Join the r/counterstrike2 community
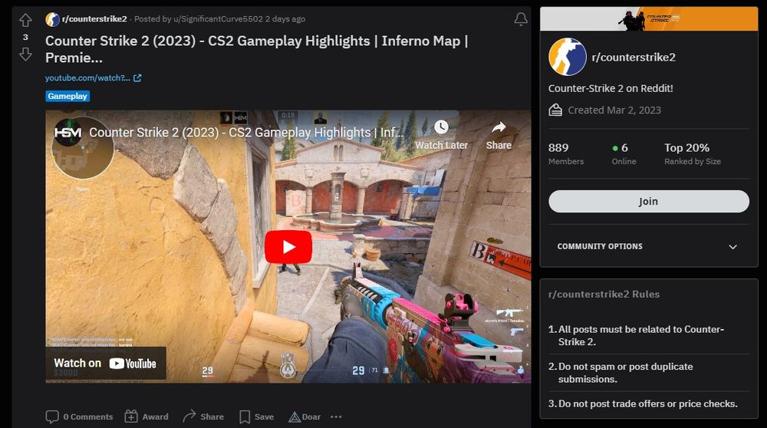Viewport: 767px width, 428px height. pos(649,201)
